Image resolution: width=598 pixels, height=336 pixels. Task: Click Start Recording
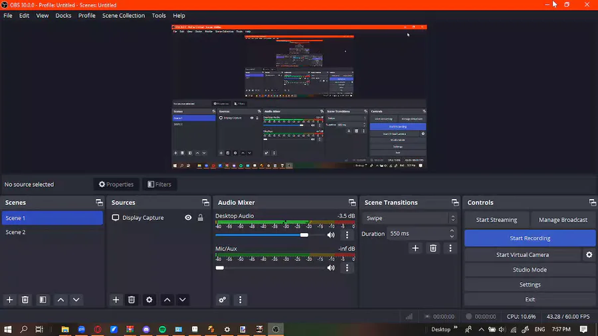530,238
